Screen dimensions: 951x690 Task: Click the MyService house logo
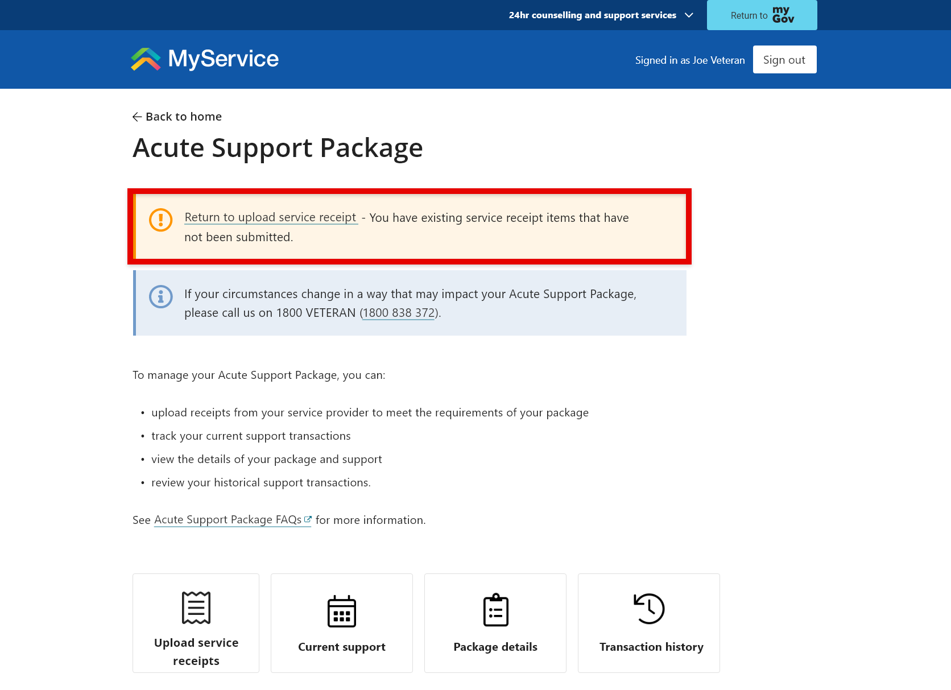coord(146,58)
